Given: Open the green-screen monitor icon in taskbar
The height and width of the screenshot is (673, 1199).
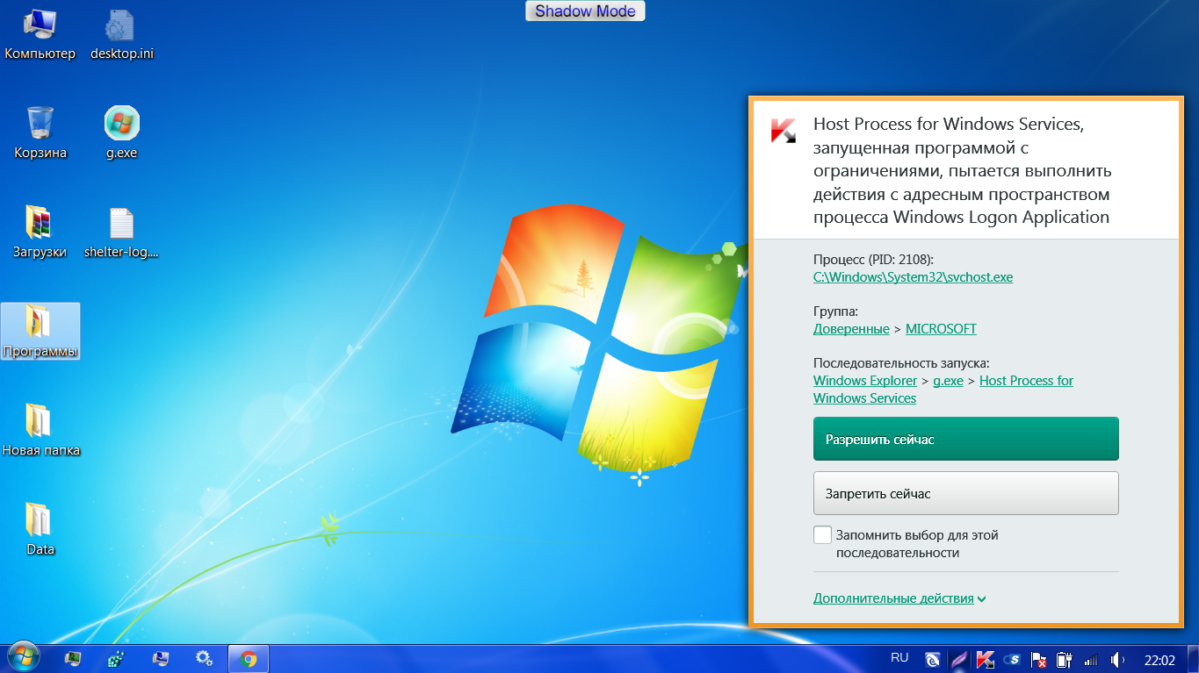Looking at the screenshot, I should click(73, 658).
